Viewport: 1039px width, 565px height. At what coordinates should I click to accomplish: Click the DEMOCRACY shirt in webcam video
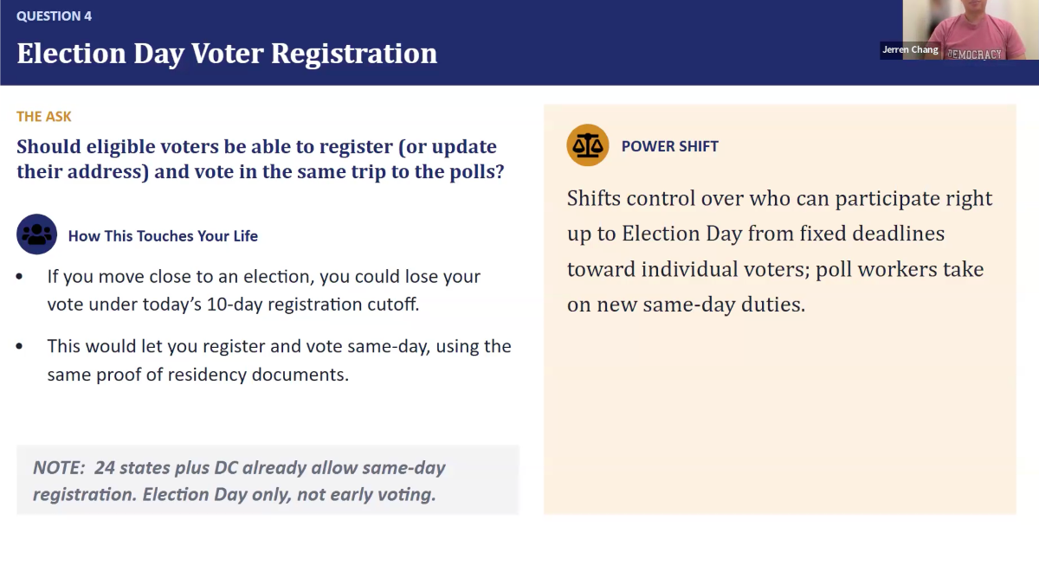(x=974, y=53)
